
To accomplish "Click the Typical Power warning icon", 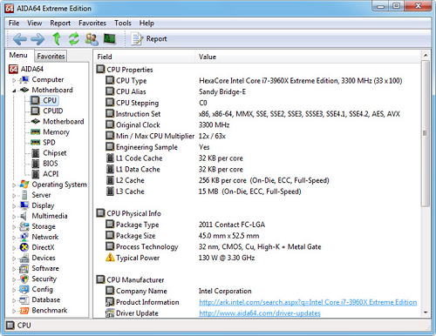I will pyautogui.click(x=110, y=258).
